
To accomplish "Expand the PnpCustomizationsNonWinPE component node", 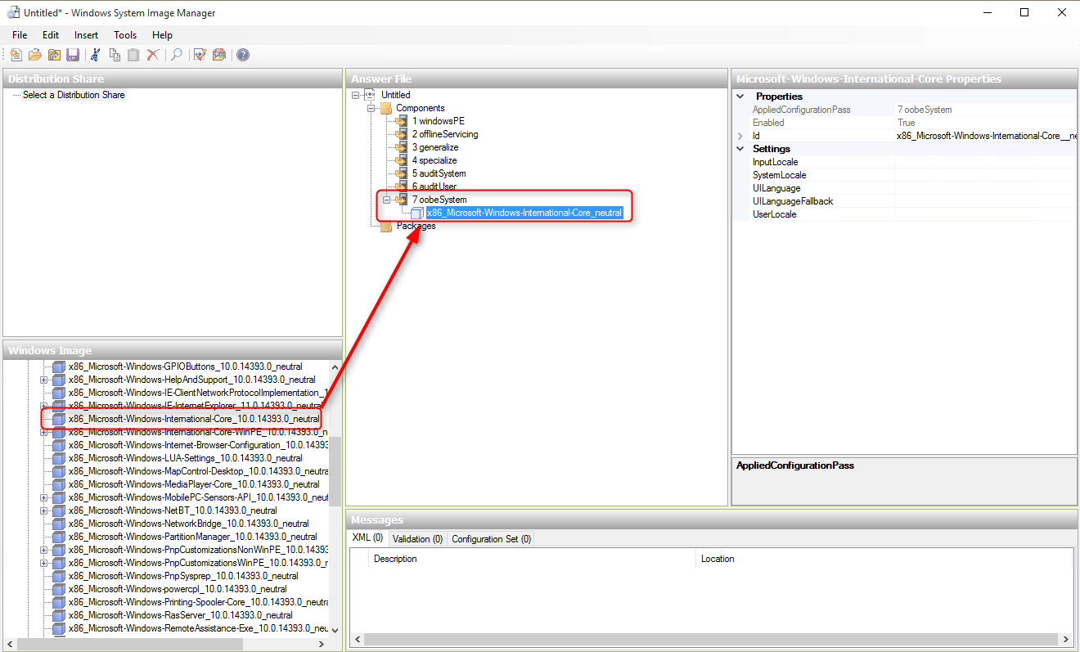I will pyautogui.click(x=44, y=550).
